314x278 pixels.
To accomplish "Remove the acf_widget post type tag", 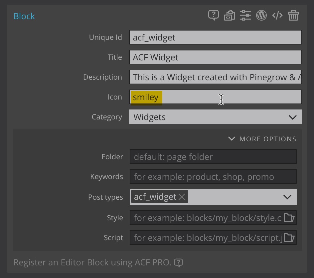I will pos(182,197).
